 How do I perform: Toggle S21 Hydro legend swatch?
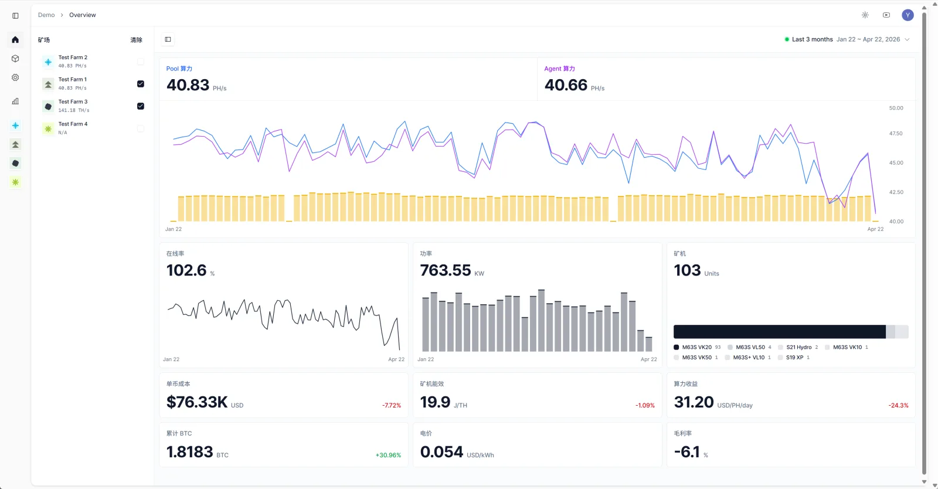click(x=780, y=347)
